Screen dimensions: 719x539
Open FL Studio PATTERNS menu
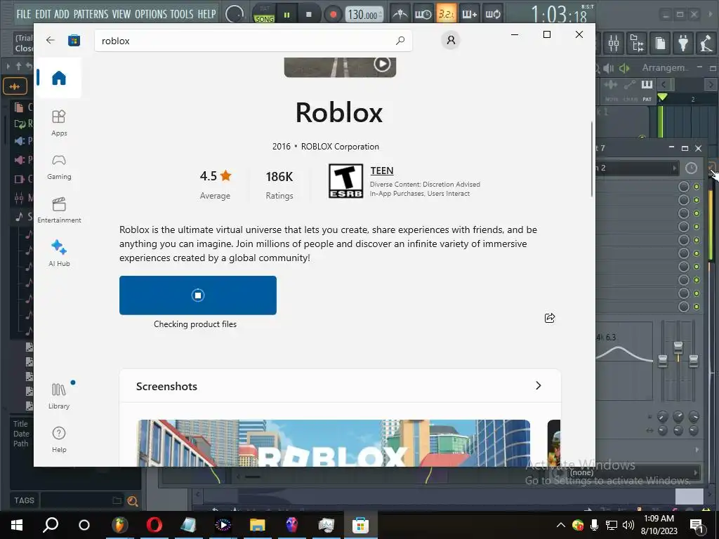(91, 14)
